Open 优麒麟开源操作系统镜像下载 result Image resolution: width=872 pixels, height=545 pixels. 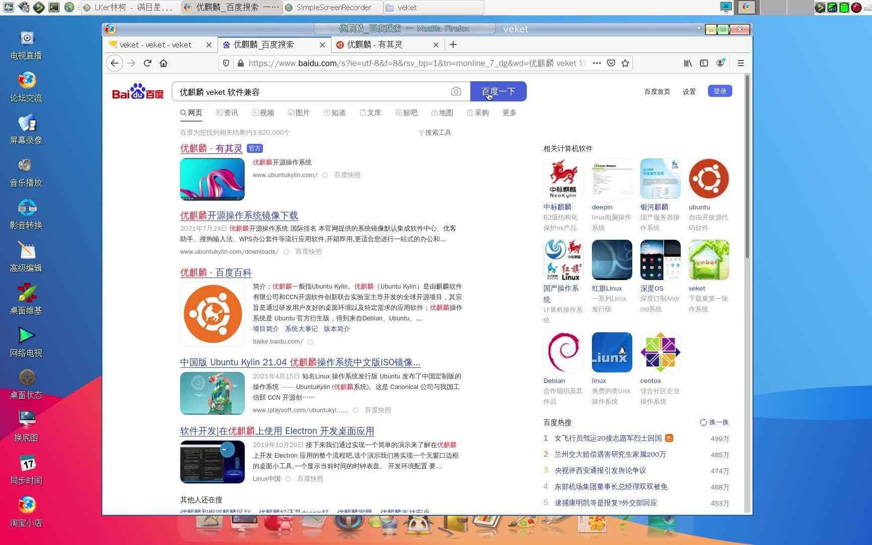click(x=239, y=215)
